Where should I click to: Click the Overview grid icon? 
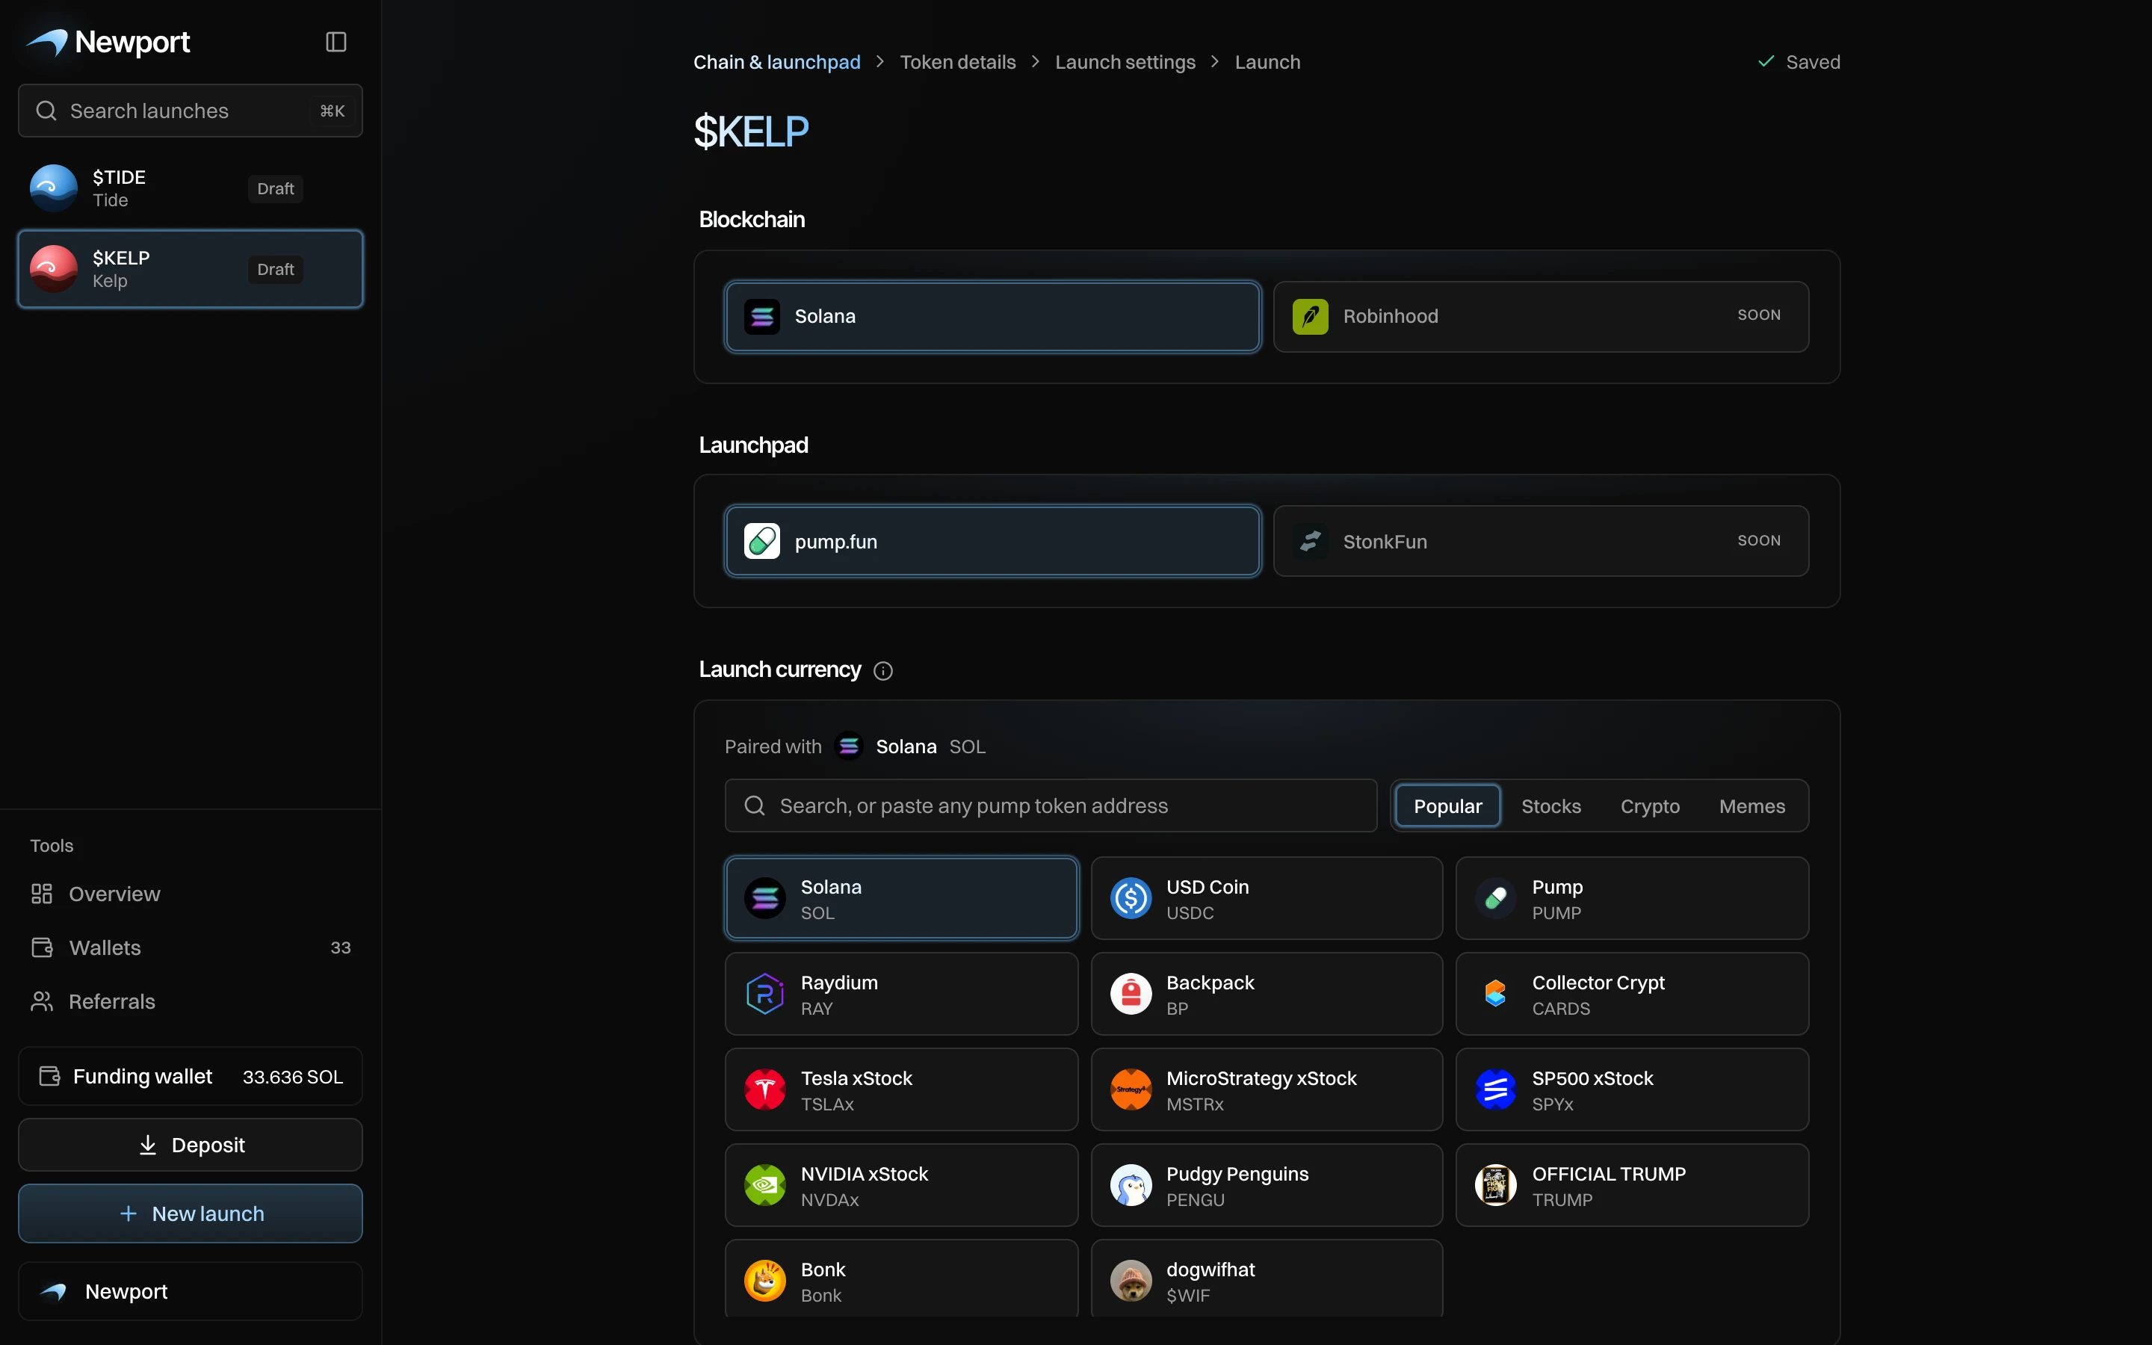click(x=42, y=894)
